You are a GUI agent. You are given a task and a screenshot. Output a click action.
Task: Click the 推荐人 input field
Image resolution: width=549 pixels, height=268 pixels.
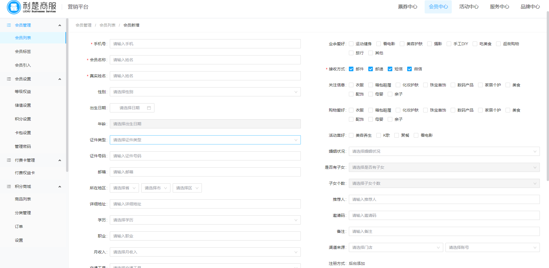(x=444, y=199)
